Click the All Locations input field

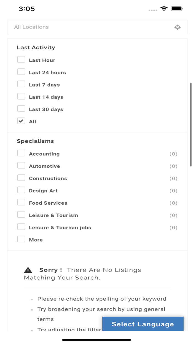click(83, 27)
